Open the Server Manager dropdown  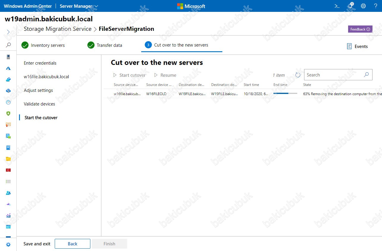click(79, 6)
